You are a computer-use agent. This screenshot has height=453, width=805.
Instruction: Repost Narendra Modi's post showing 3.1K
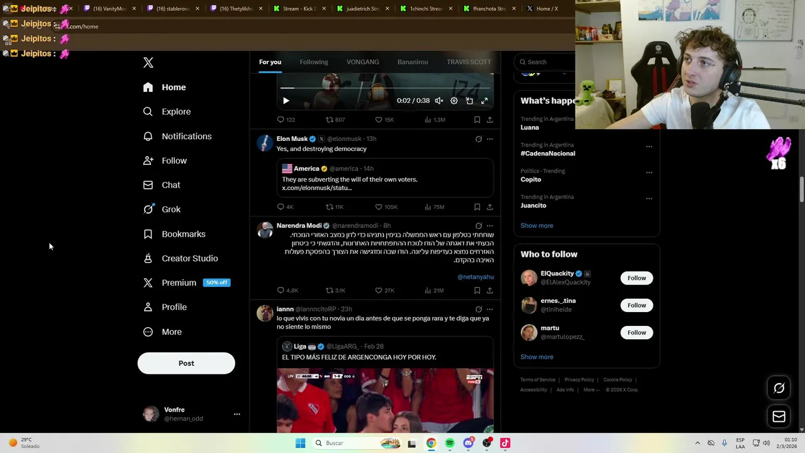[335, 291]
